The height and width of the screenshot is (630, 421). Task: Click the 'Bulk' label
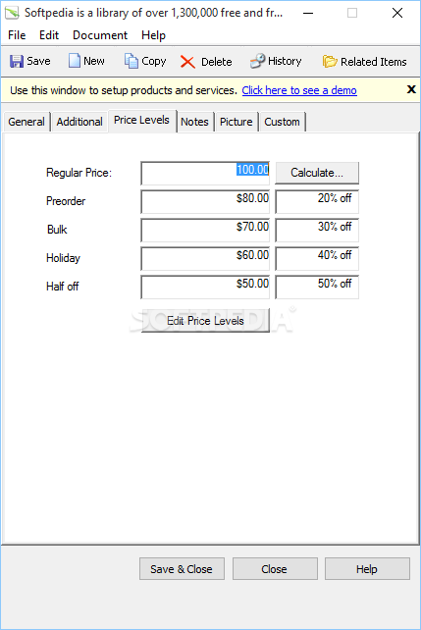(x=57, y=230)
